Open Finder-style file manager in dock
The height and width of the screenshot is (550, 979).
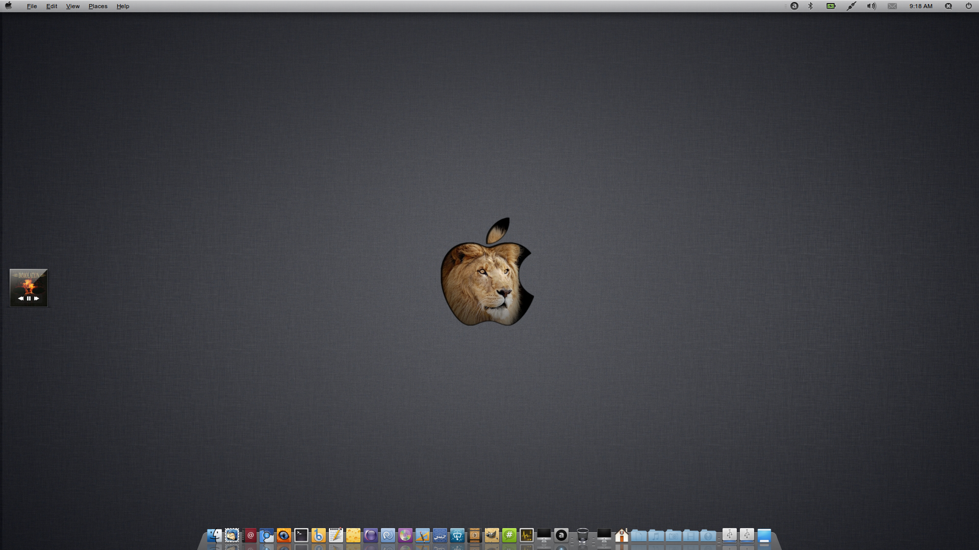click(214, 536)
